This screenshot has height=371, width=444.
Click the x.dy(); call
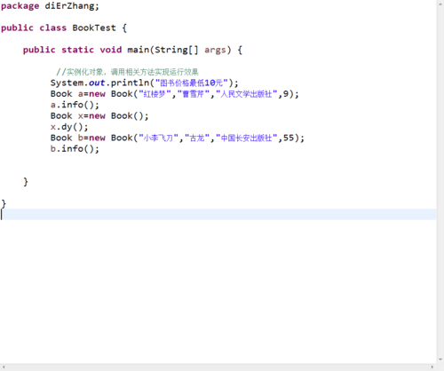tap(69, 127)
